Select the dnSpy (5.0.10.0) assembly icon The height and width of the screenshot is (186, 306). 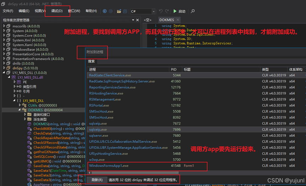pos(8,68)
